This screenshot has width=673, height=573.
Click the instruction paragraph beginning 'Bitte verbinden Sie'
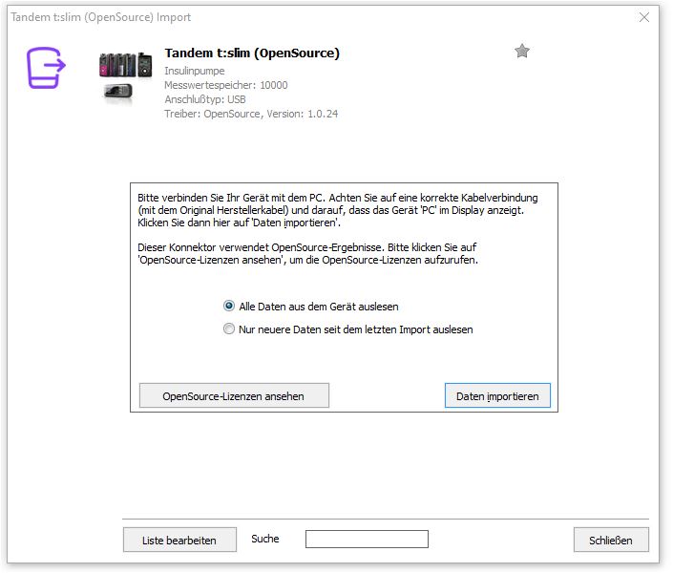tap(337, 210)
